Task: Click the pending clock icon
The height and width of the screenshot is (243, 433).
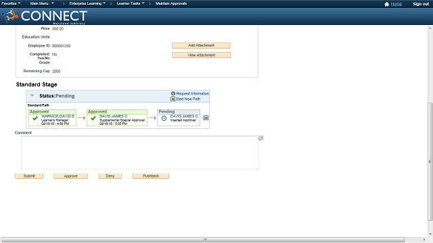Action: tap(164, 118)
